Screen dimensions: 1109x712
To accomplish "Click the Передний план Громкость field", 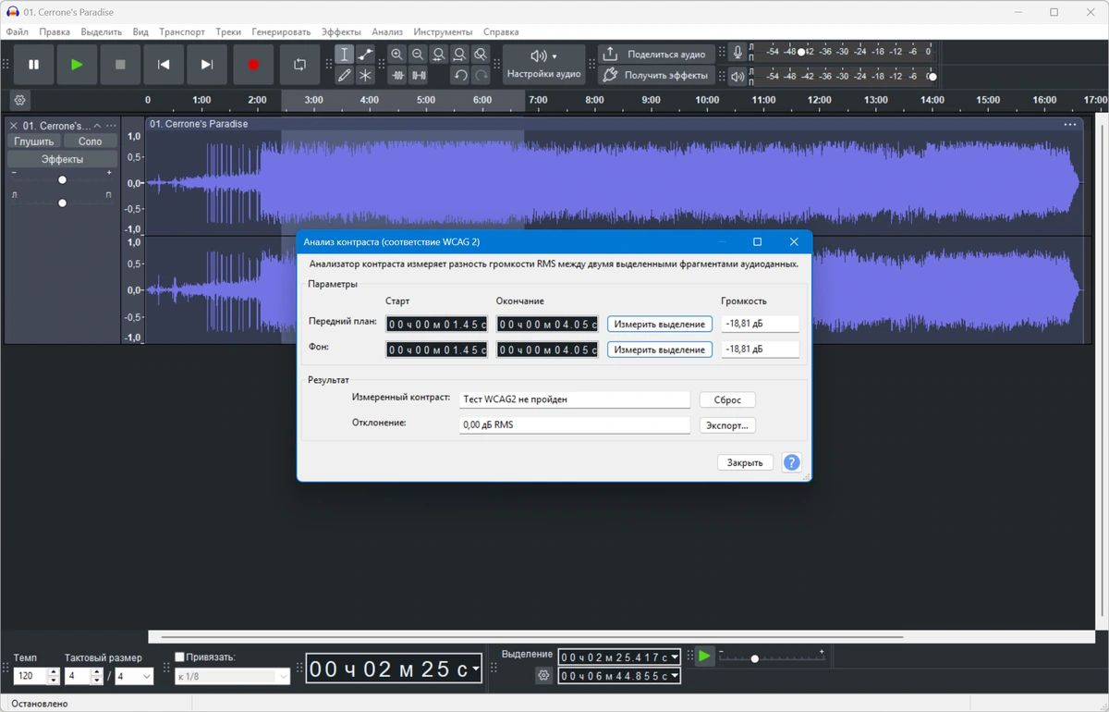I will (760, 324).
